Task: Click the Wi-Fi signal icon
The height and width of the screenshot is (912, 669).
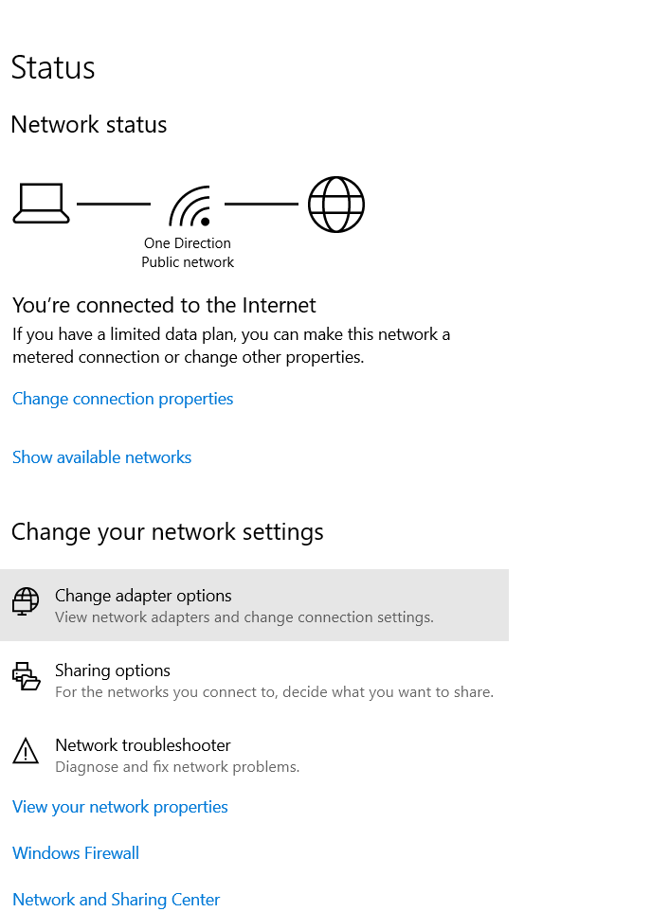Action: pyautogui.click(x=190, y=206)
